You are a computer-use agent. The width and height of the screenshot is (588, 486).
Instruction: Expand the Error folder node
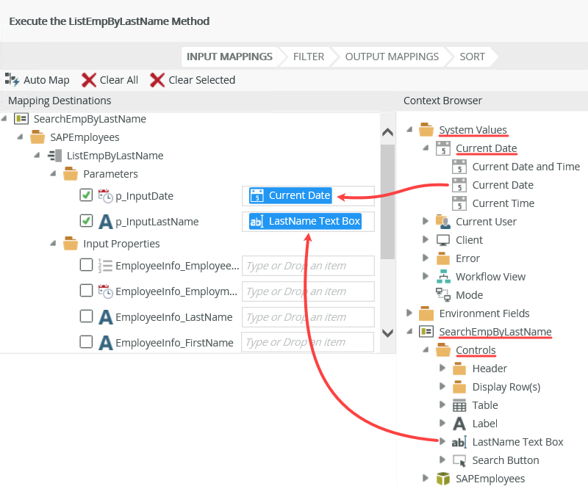426,258
